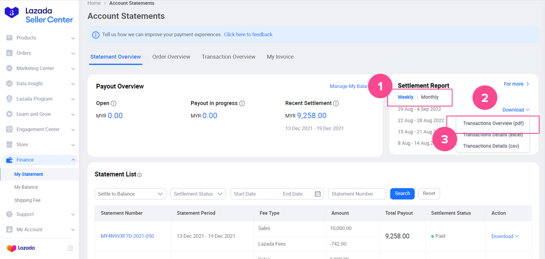Collapse the sidebar using the bottom toggle
This screenshot has width=545, height=259.
click(70, 248)
